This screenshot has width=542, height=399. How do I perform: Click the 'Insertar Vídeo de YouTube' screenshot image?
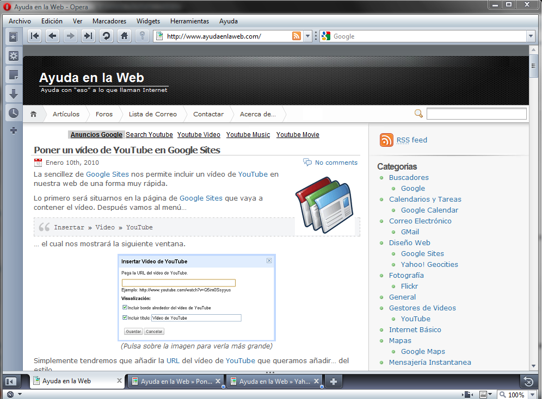click(196, 297)
